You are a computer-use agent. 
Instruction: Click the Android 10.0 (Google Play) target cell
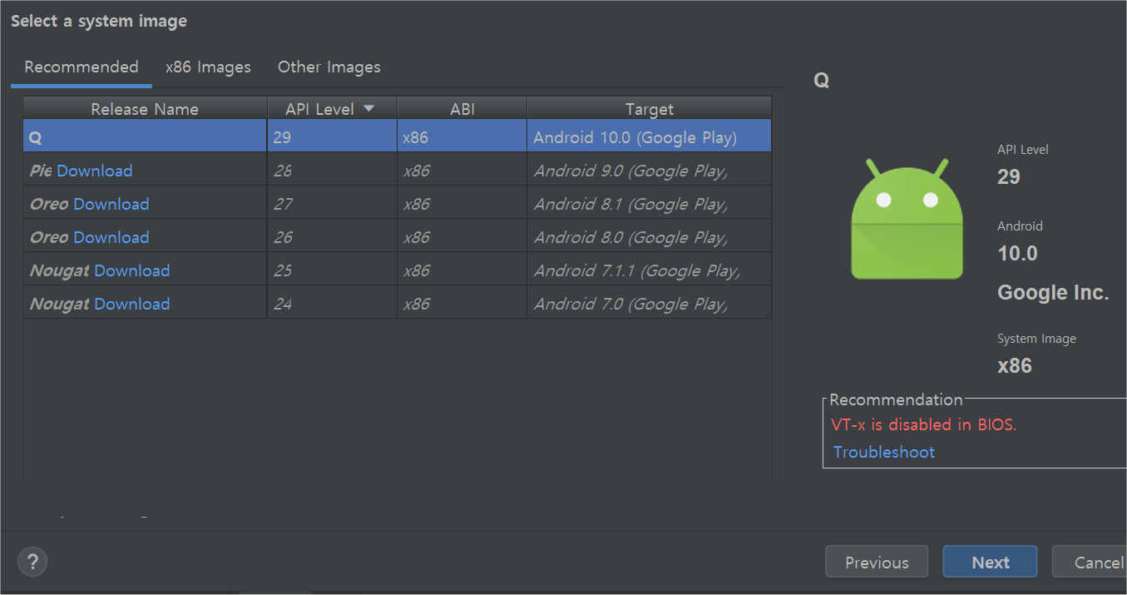coord(650,136)
